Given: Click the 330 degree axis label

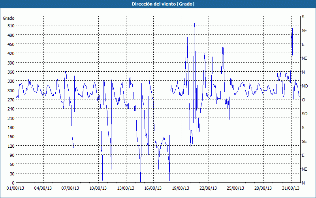Looking at the screenshot, I should [11, 81].
